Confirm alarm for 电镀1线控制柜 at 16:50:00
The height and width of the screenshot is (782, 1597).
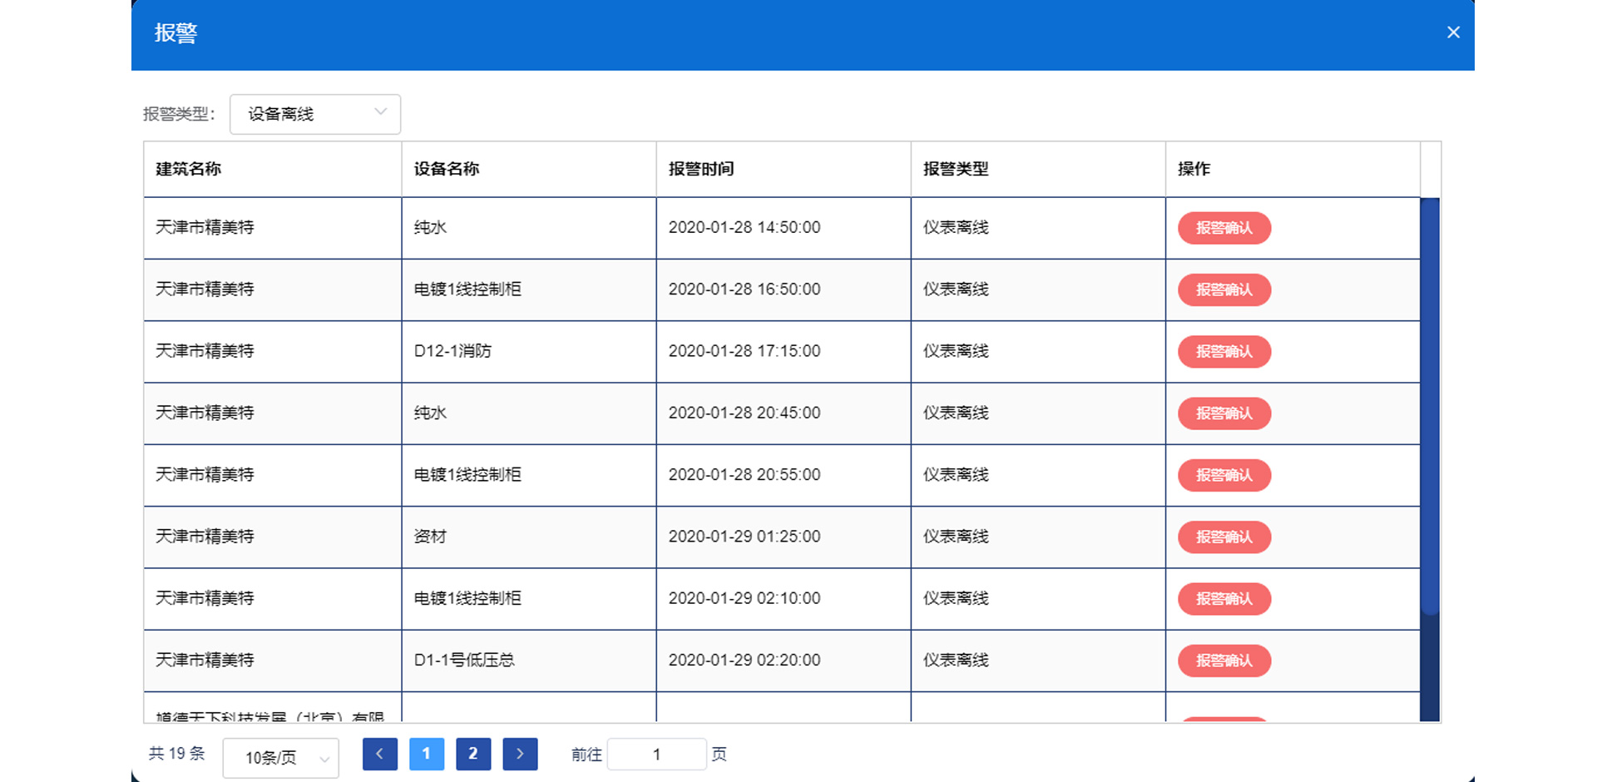1224,290
